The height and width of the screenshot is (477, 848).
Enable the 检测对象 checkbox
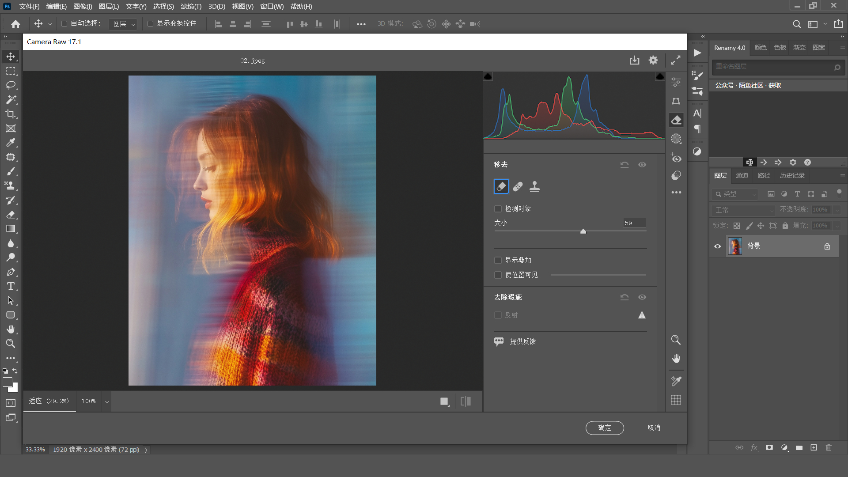click(x=498, y=208)
